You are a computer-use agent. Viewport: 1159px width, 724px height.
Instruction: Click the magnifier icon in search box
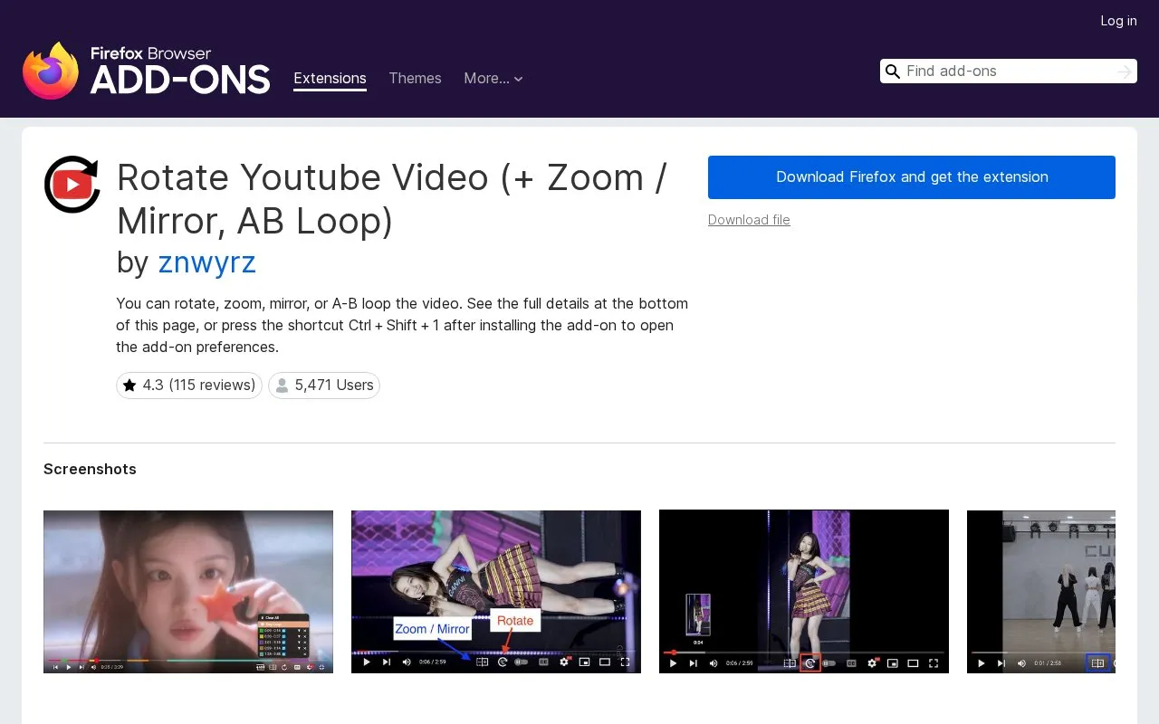(893, 71)
